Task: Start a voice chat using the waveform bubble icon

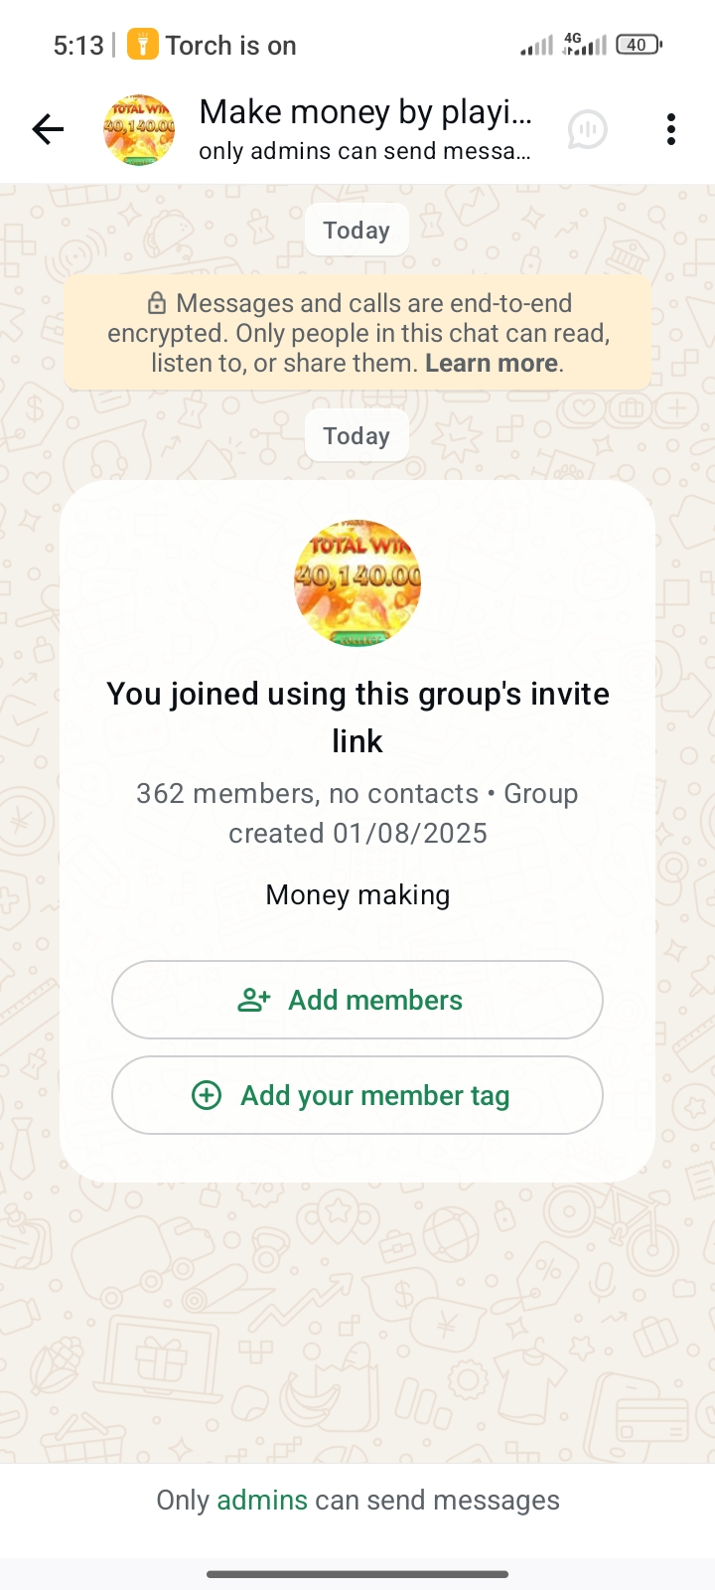Action: [588, 129]
